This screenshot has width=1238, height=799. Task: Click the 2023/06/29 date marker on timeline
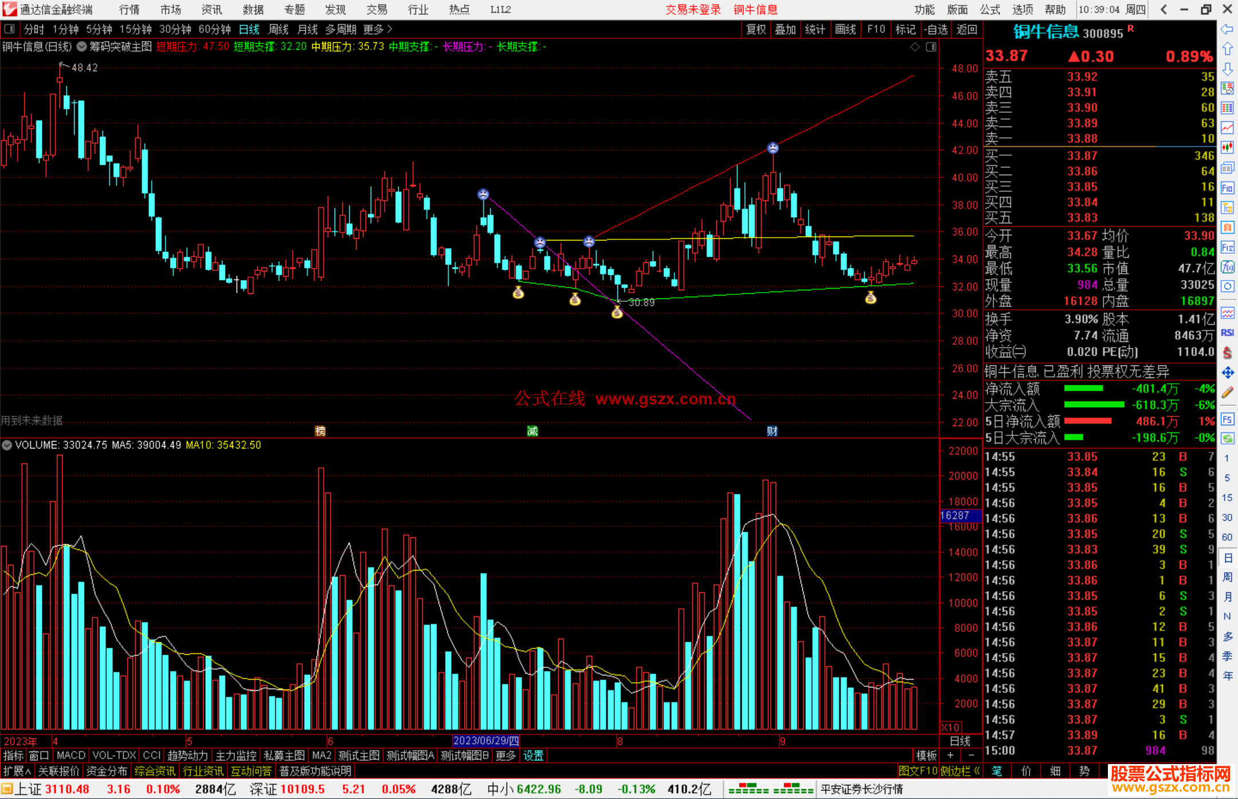(x=486, y=741)
